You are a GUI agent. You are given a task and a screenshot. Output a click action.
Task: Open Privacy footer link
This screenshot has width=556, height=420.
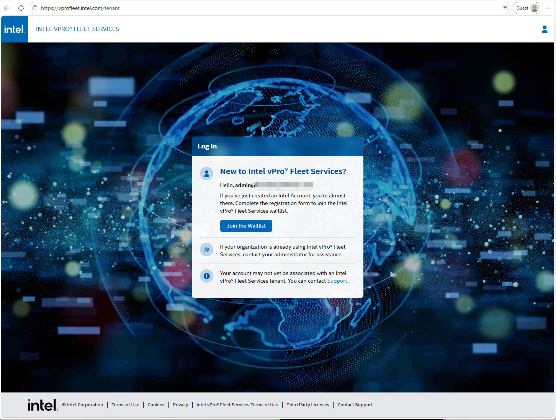click(180, 405)
